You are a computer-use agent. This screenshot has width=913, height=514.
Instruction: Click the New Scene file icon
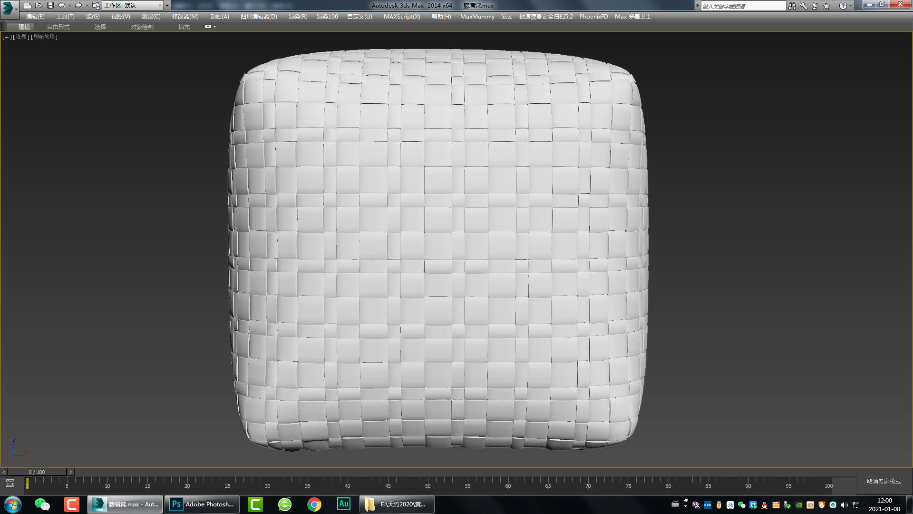(28, 6)
